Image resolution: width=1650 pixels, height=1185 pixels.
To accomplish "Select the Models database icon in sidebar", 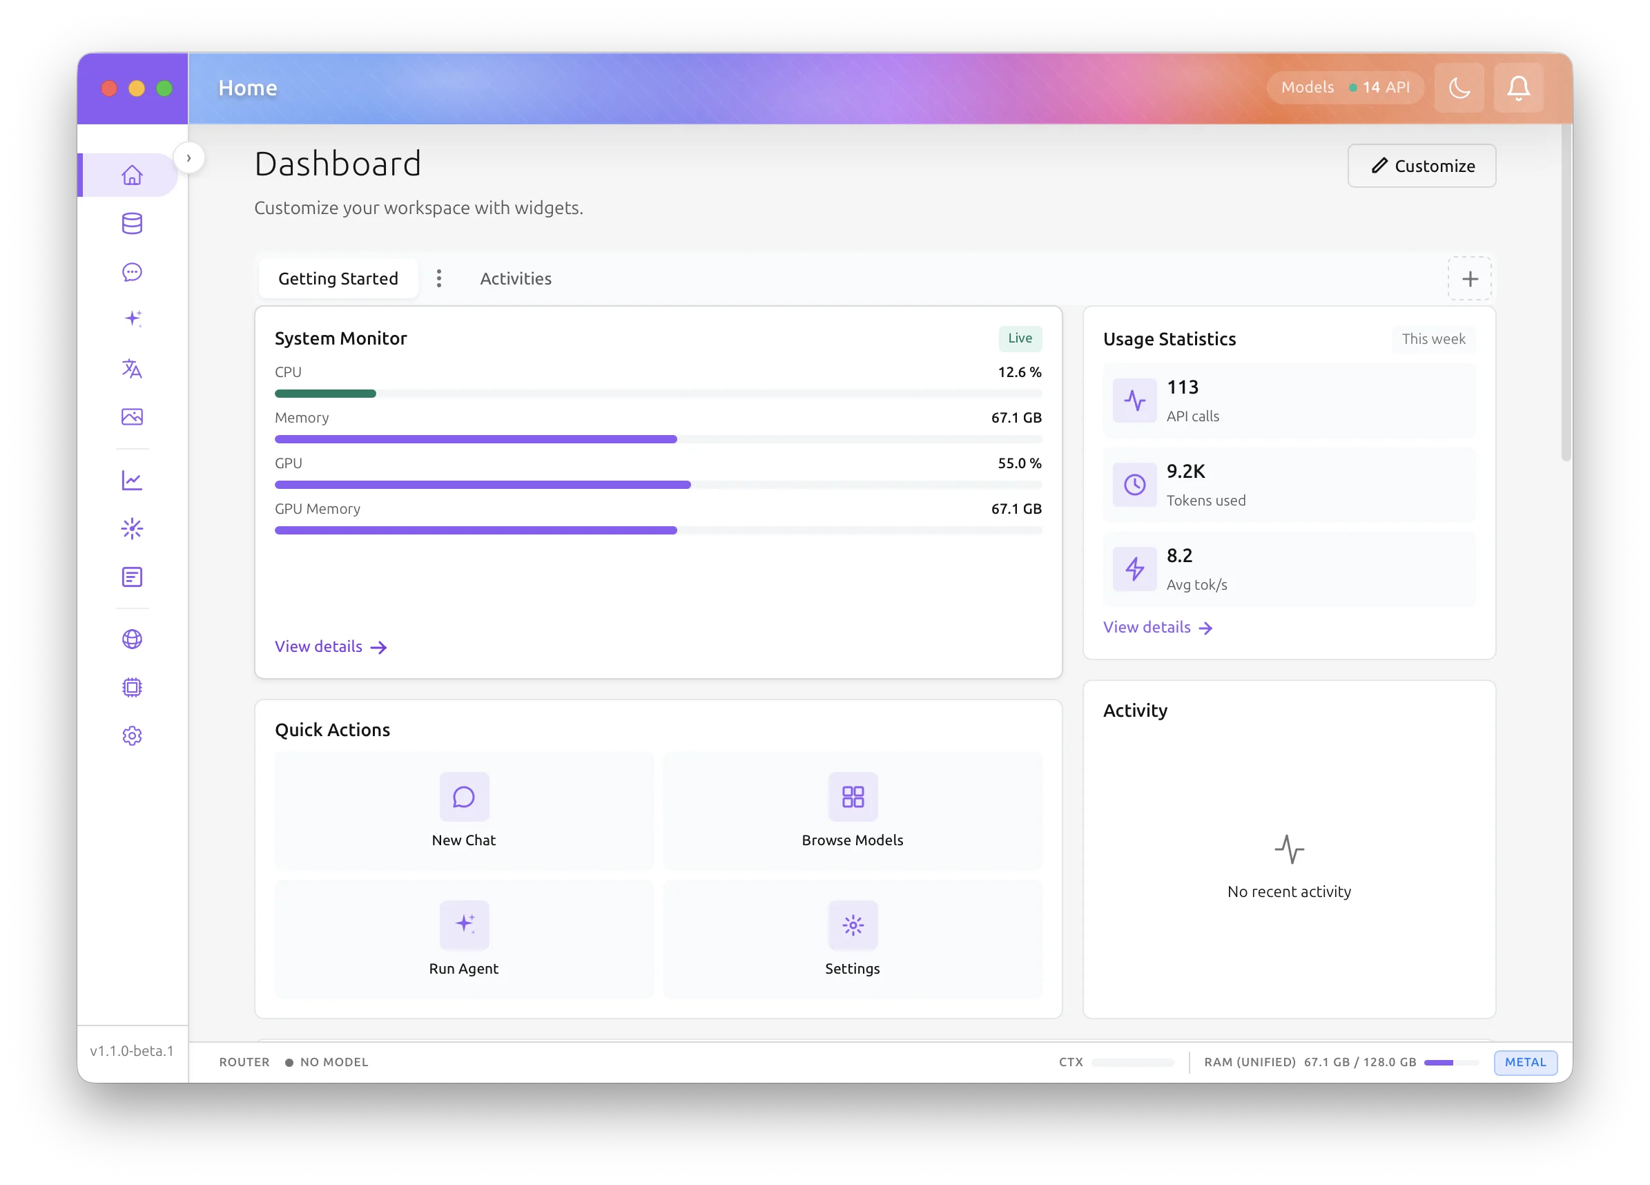I will 132,224.
